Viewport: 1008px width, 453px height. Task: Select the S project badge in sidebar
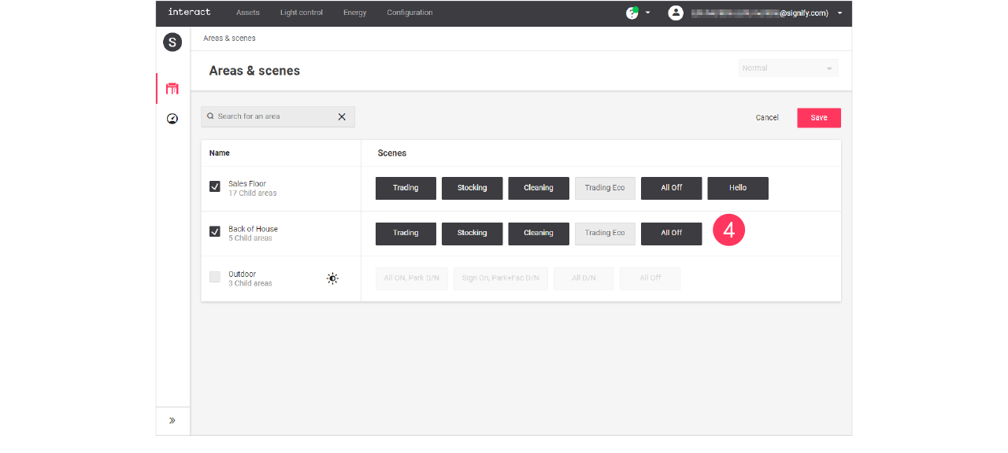click(x=172, y=42)
